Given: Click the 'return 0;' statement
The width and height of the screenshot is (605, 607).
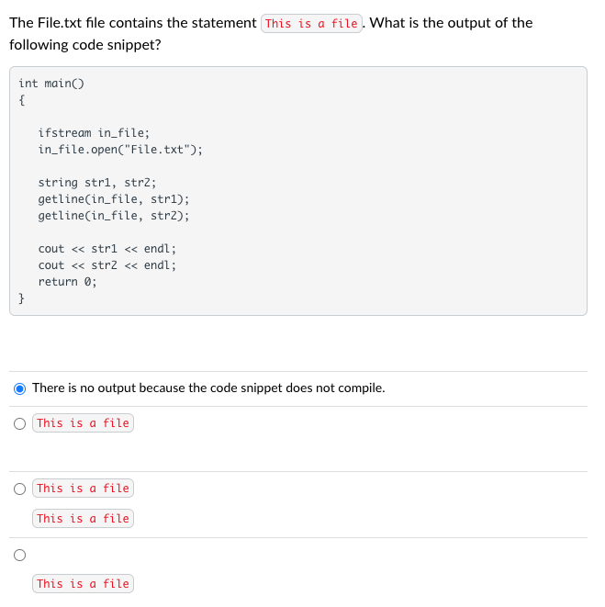Looking at the screenshot, I should 67,282.
